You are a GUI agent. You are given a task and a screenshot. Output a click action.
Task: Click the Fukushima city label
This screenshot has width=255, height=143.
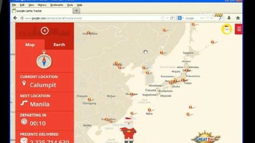coord(193,76)
